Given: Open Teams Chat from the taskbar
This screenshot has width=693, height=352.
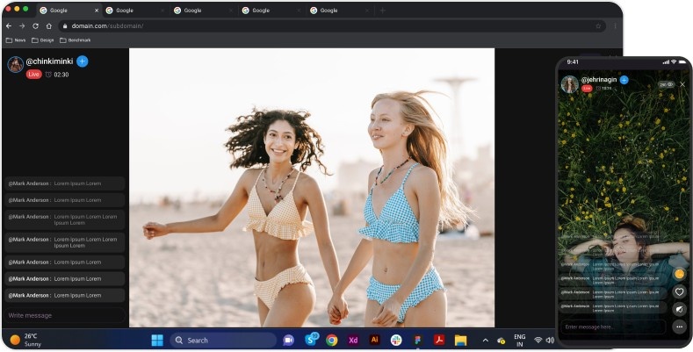Looking at the screenshot, I should coord(289,340).
